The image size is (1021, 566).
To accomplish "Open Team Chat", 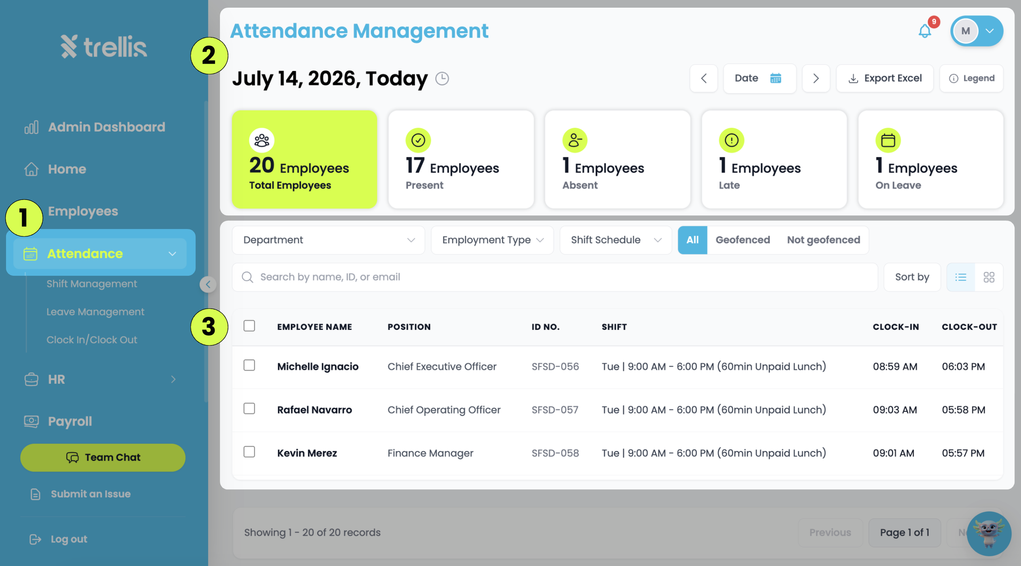I will tap(103, 458).
